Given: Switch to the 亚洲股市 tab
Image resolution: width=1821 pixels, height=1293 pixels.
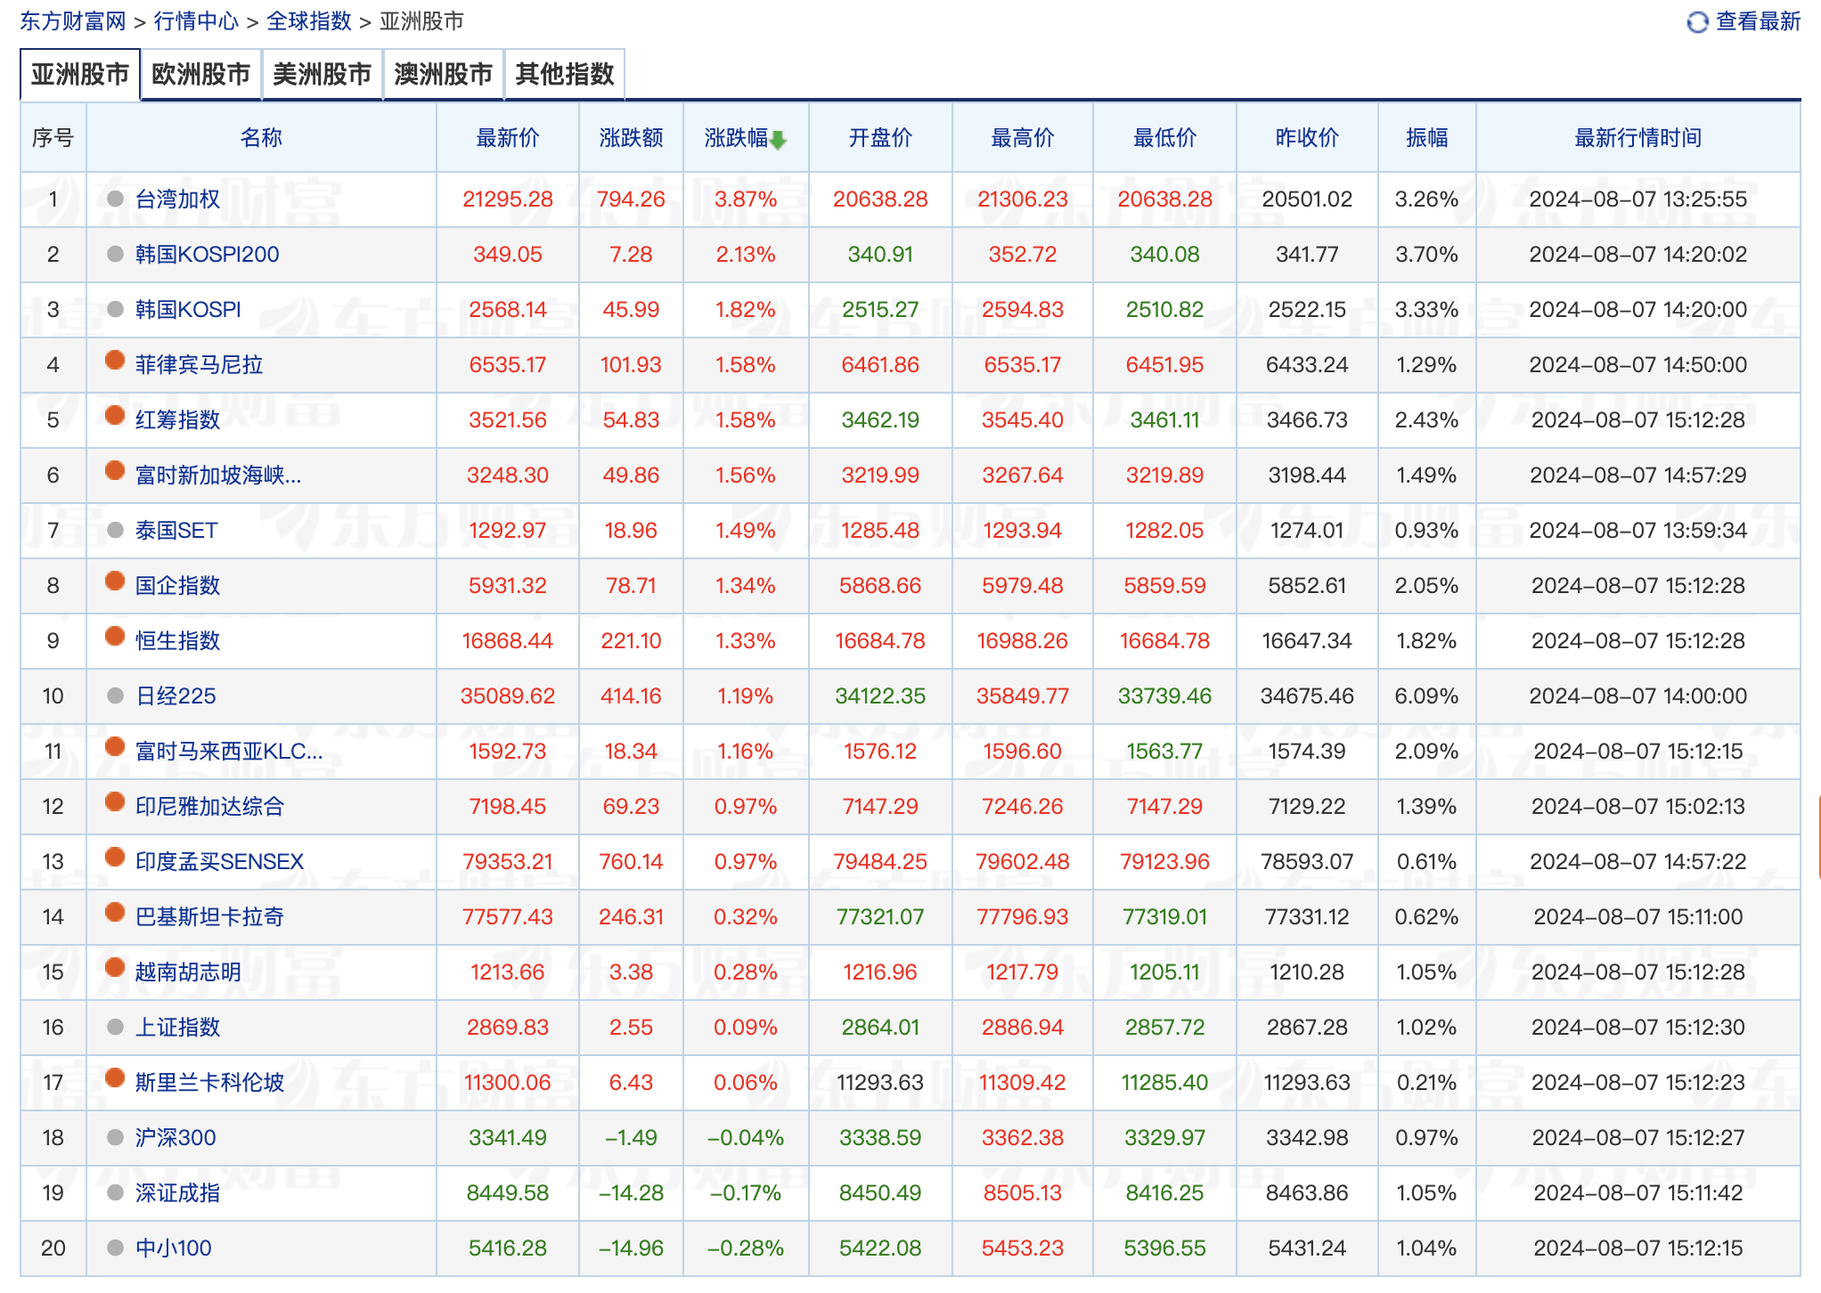Looking at the screenshot, I should (80, 75).
